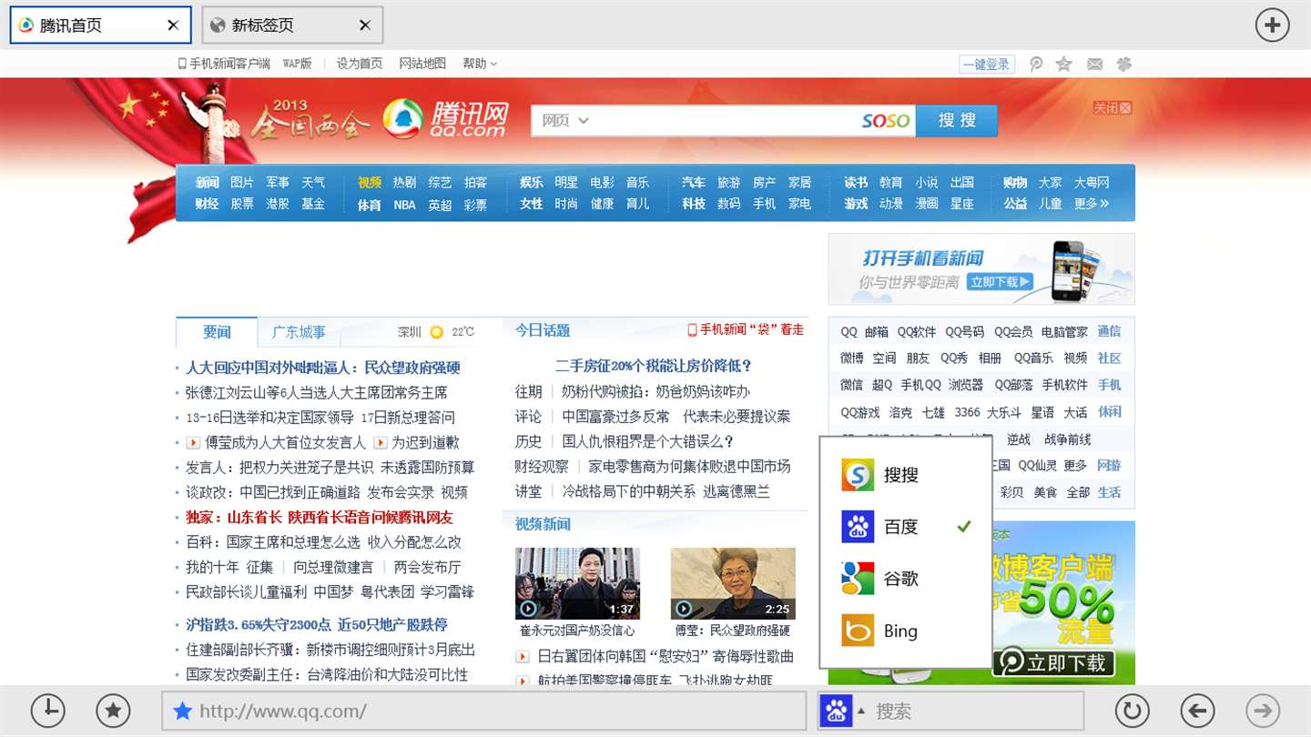Viewport: 1311px width, 737px height.
Task: Select 搜搜 as the search engine
Action: [x=905, y=474]
